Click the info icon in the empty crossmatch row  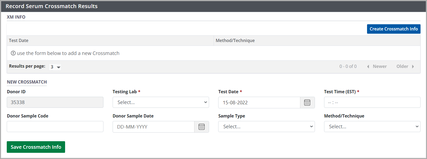(13, 53)
